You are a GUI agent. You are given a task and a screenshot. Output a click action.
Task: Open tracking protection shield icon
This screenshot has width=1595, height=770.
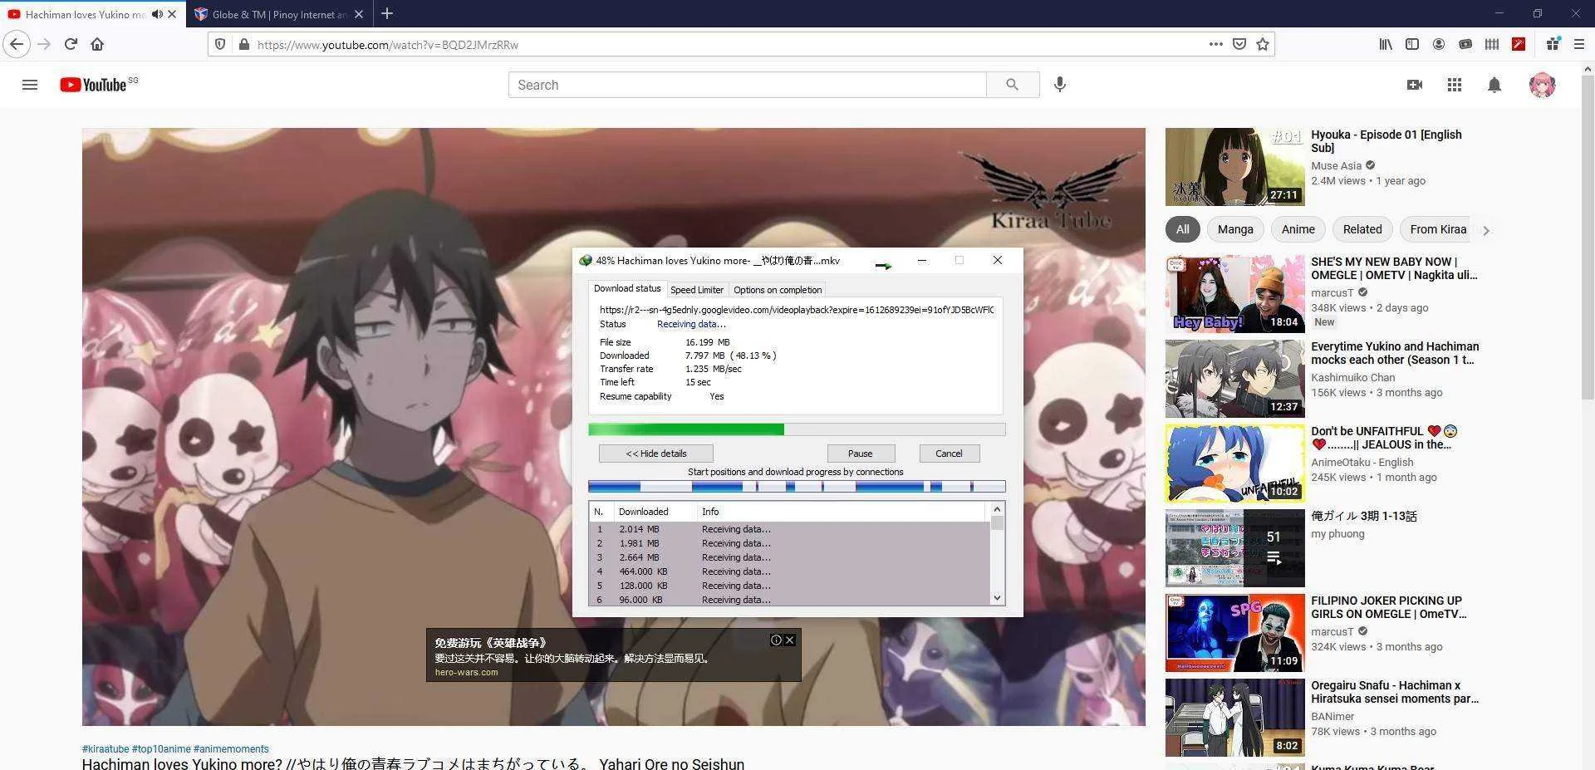point(220,44)
